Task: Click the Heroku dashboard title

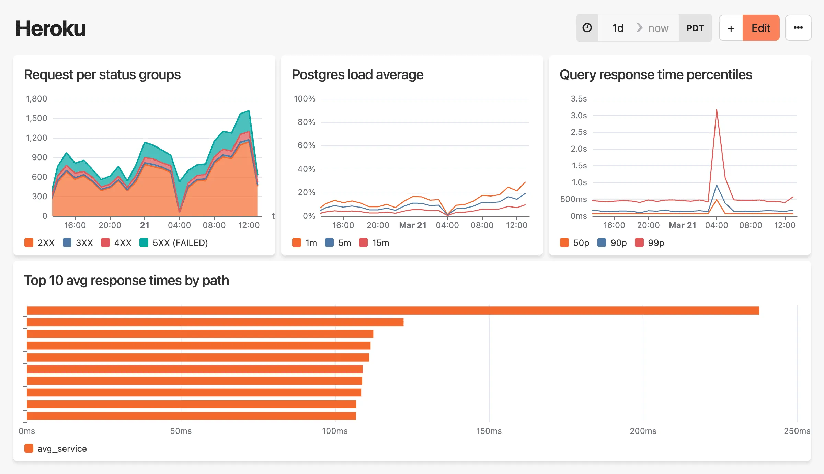Action: tap(50, 28)
